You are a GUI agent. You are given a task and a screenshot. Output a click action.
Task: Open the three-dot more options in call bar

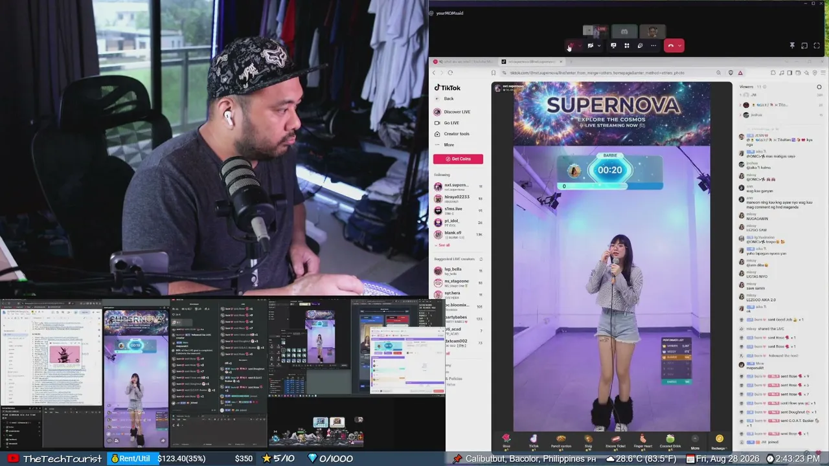tap(653, 46)
